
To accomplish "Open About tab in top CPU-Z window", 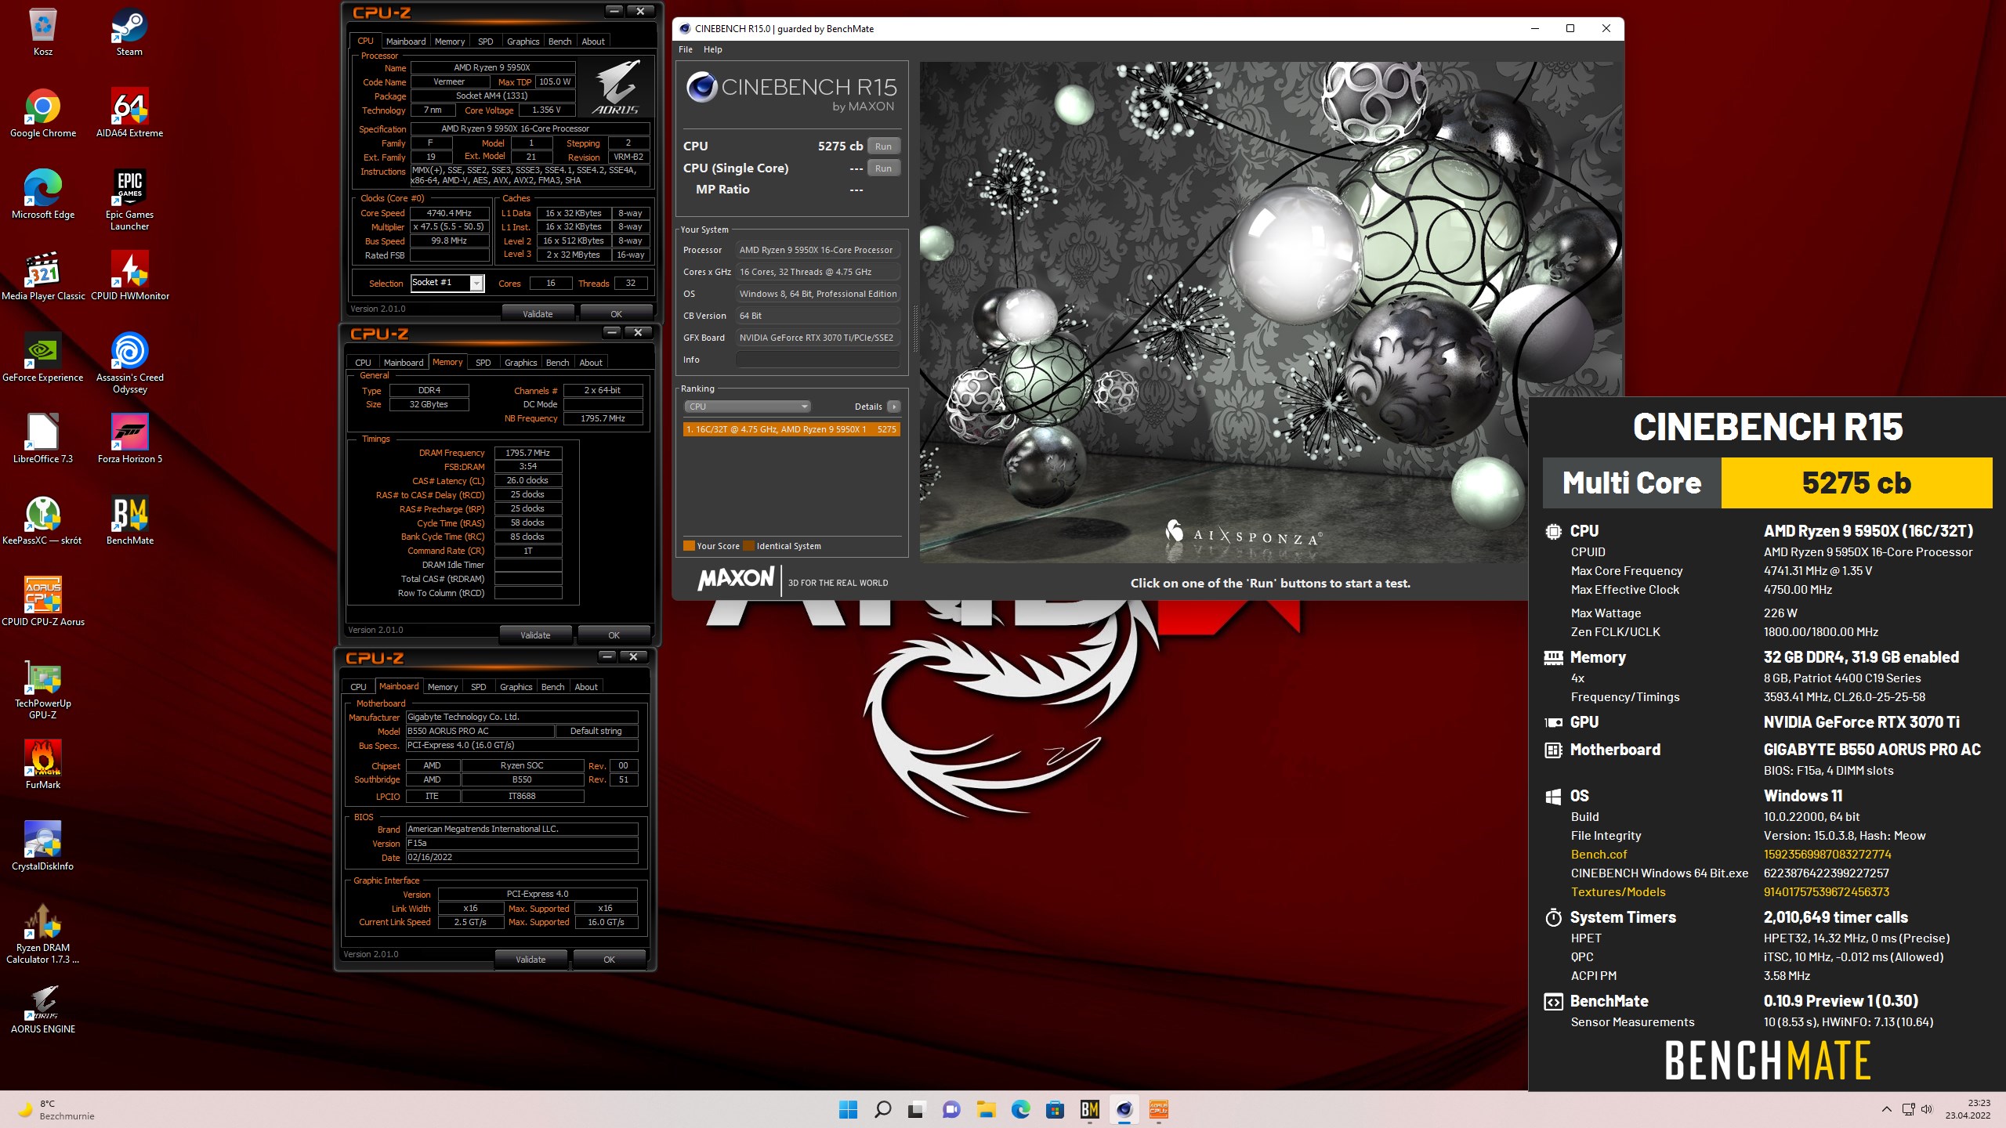I will coord(593,42).
